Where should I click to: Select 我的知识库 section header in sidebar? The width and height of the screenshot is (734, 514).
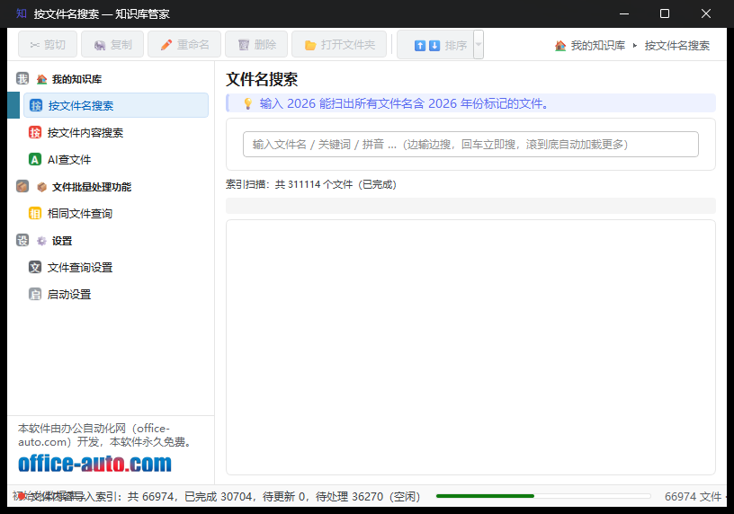point(76,79)
